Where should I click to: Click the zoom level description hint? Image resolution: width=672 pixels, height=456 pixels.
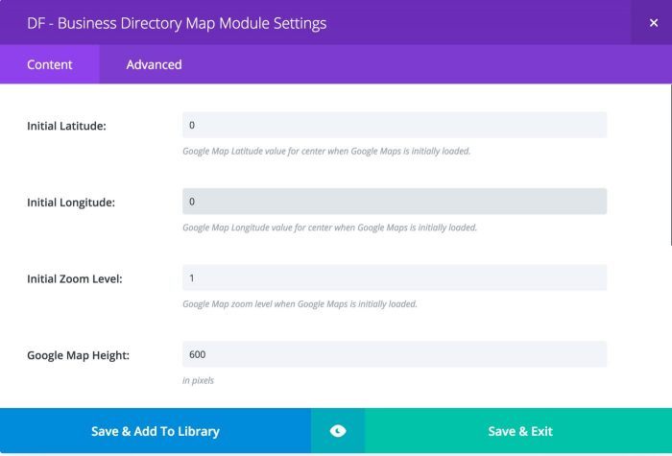click(300, 304)
